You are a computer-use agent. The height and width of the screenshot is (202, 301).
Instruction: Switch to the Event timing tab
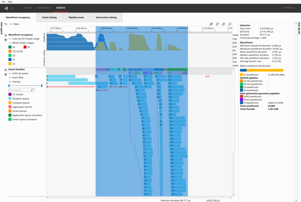[x=49, y=17]
